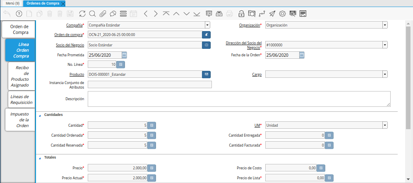
Task: Click the Descripción text field
Action: click(239, 99)
